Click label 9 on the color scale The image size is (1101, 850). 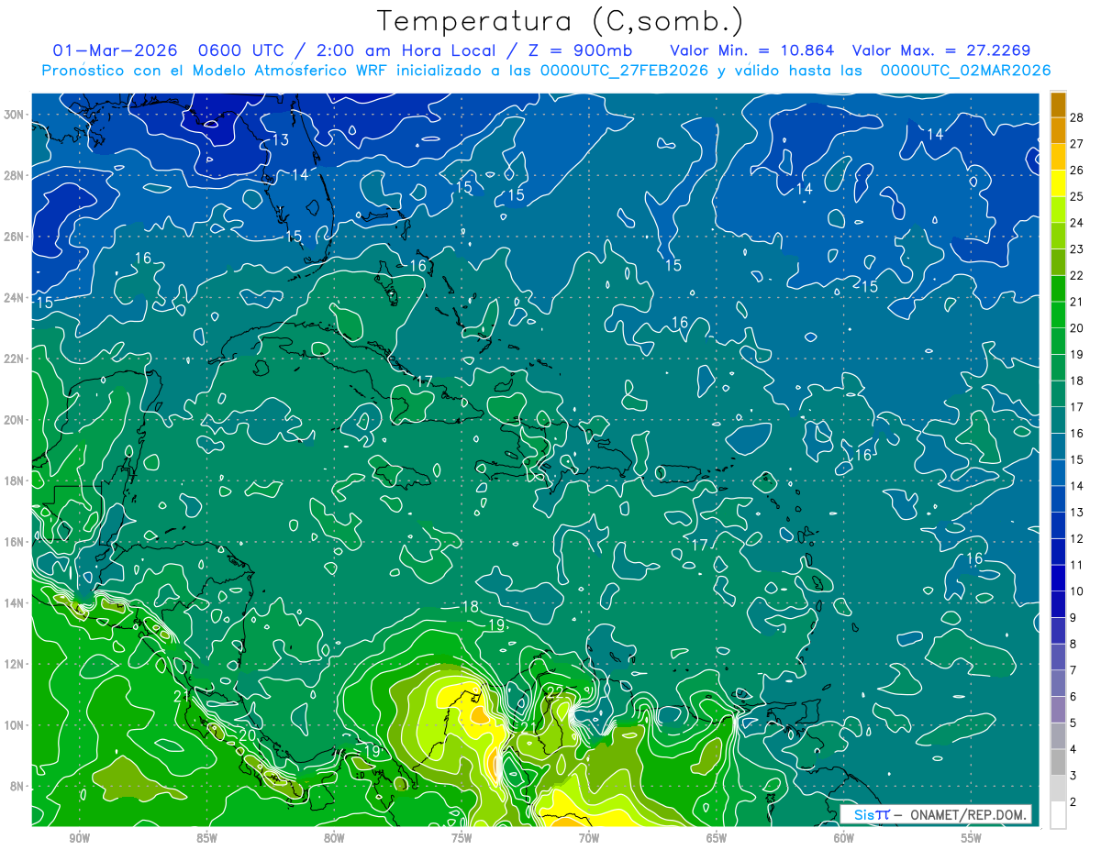(x=1074, y=618)
